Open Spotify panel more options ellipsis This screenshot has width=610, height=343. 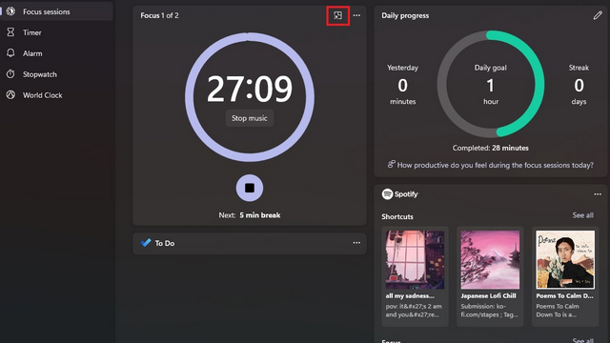tap(598, 194)
